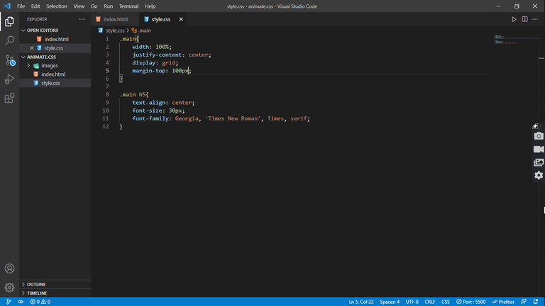Click the Live Share broadcast status icon
This screenshot has width=545, height=306.
click(x=21, y=302)
